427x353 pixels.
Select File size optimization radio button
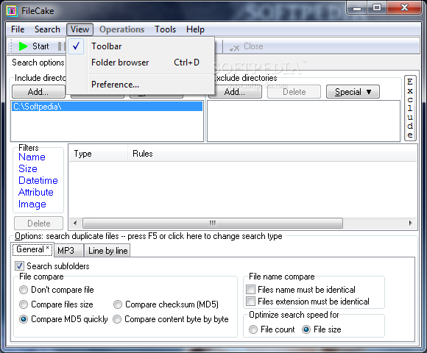306,329
